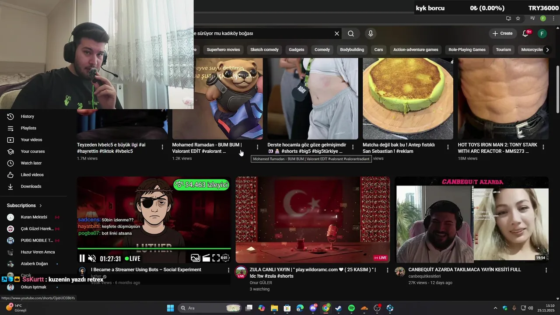560x315 pixels.
Task: Open options for HOT TOYS IRON MAN short
Action: pos(543,147)
